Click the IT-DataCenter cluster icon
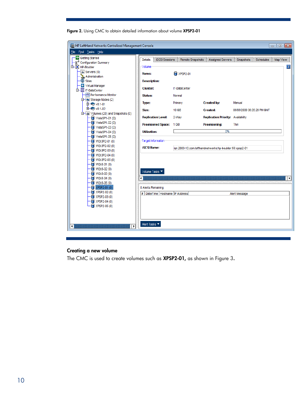Viewport: 308px width, 399px height. coord(83,90)
